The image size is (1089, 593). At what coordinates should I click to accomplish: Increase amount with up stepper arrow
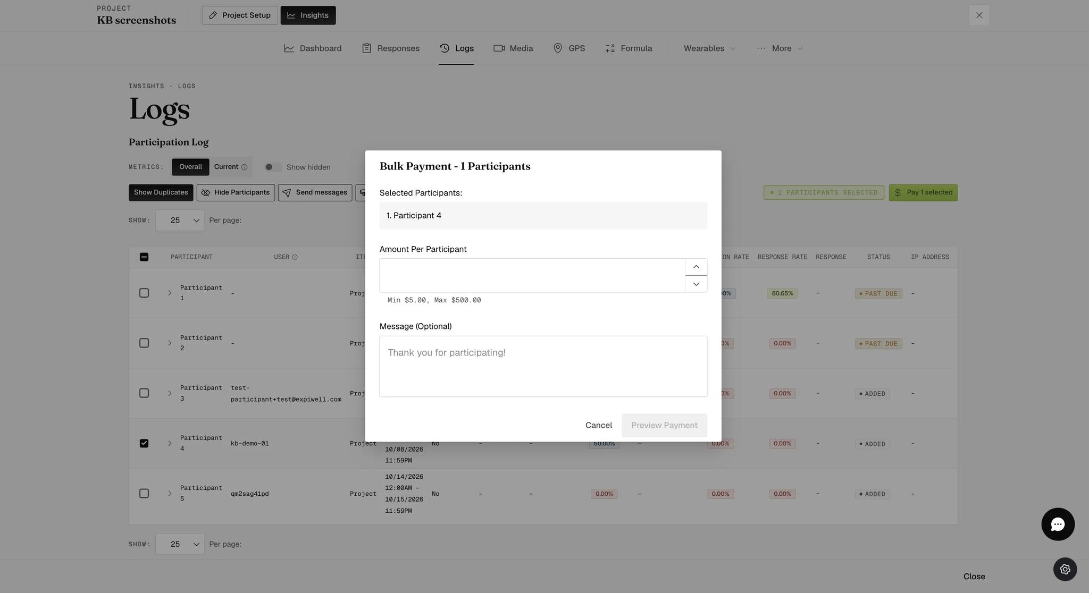coord(696,267)
